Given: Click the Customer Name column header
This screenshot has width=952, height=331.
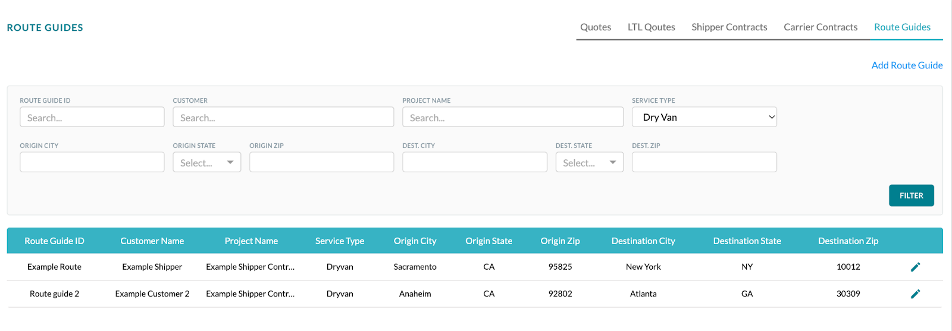Looking at the screenshot, I should coord(152,241).
